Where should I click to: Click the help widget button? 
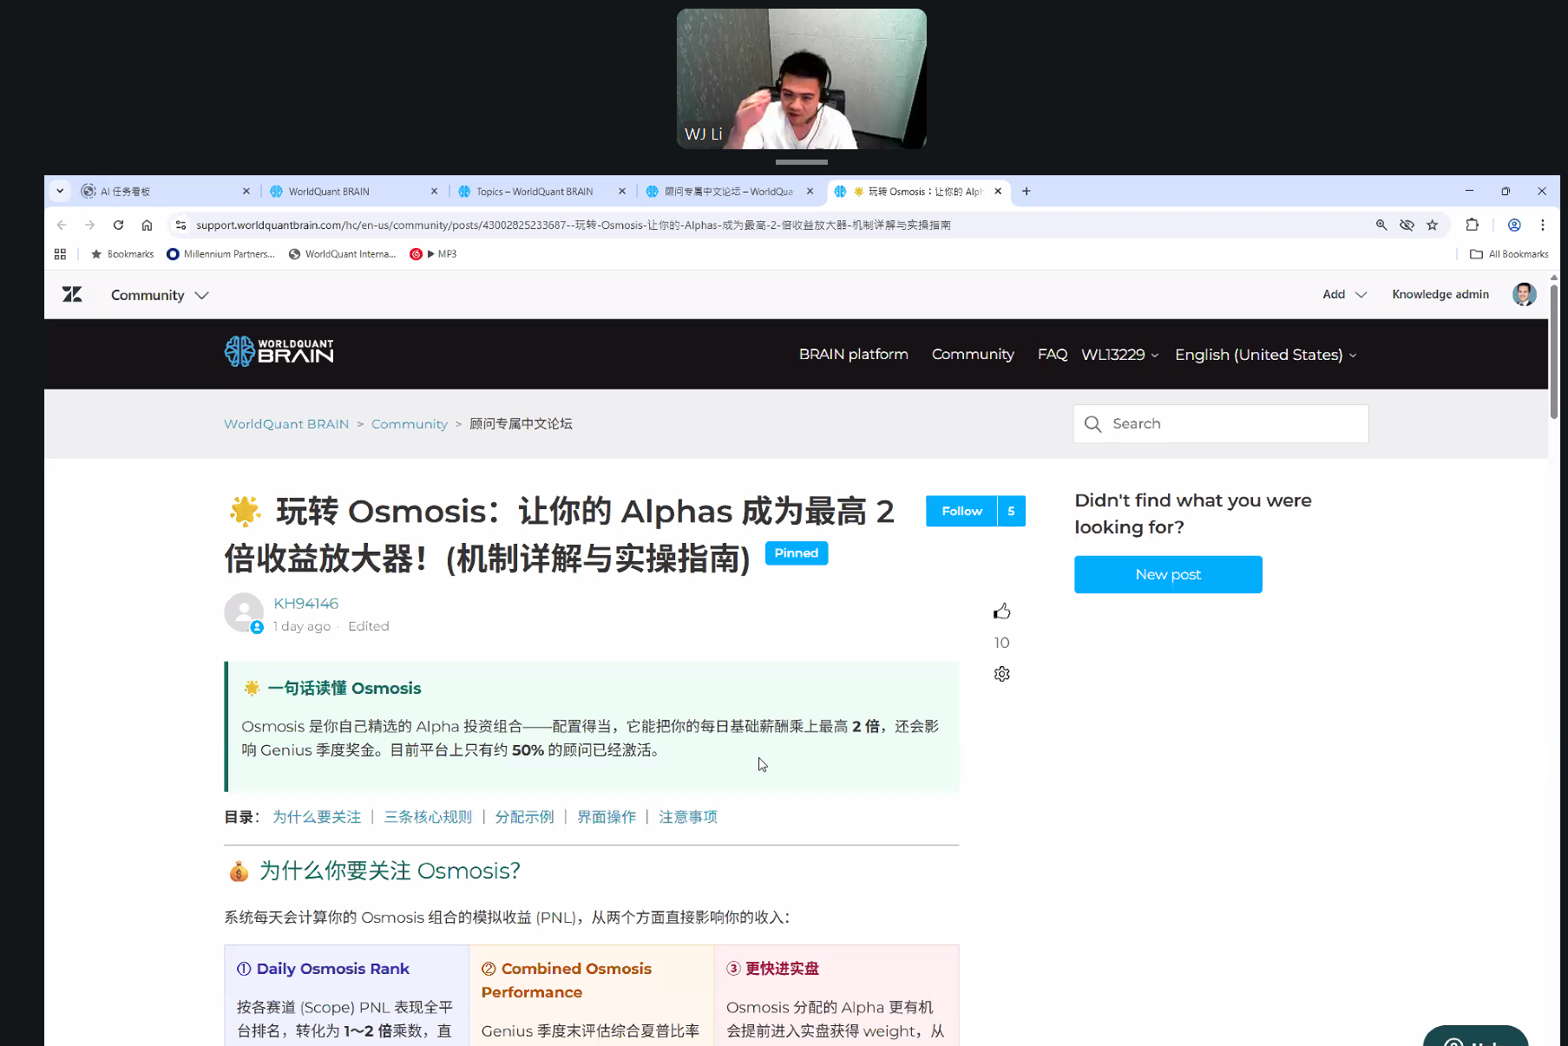click(x=1475, y=1036)
